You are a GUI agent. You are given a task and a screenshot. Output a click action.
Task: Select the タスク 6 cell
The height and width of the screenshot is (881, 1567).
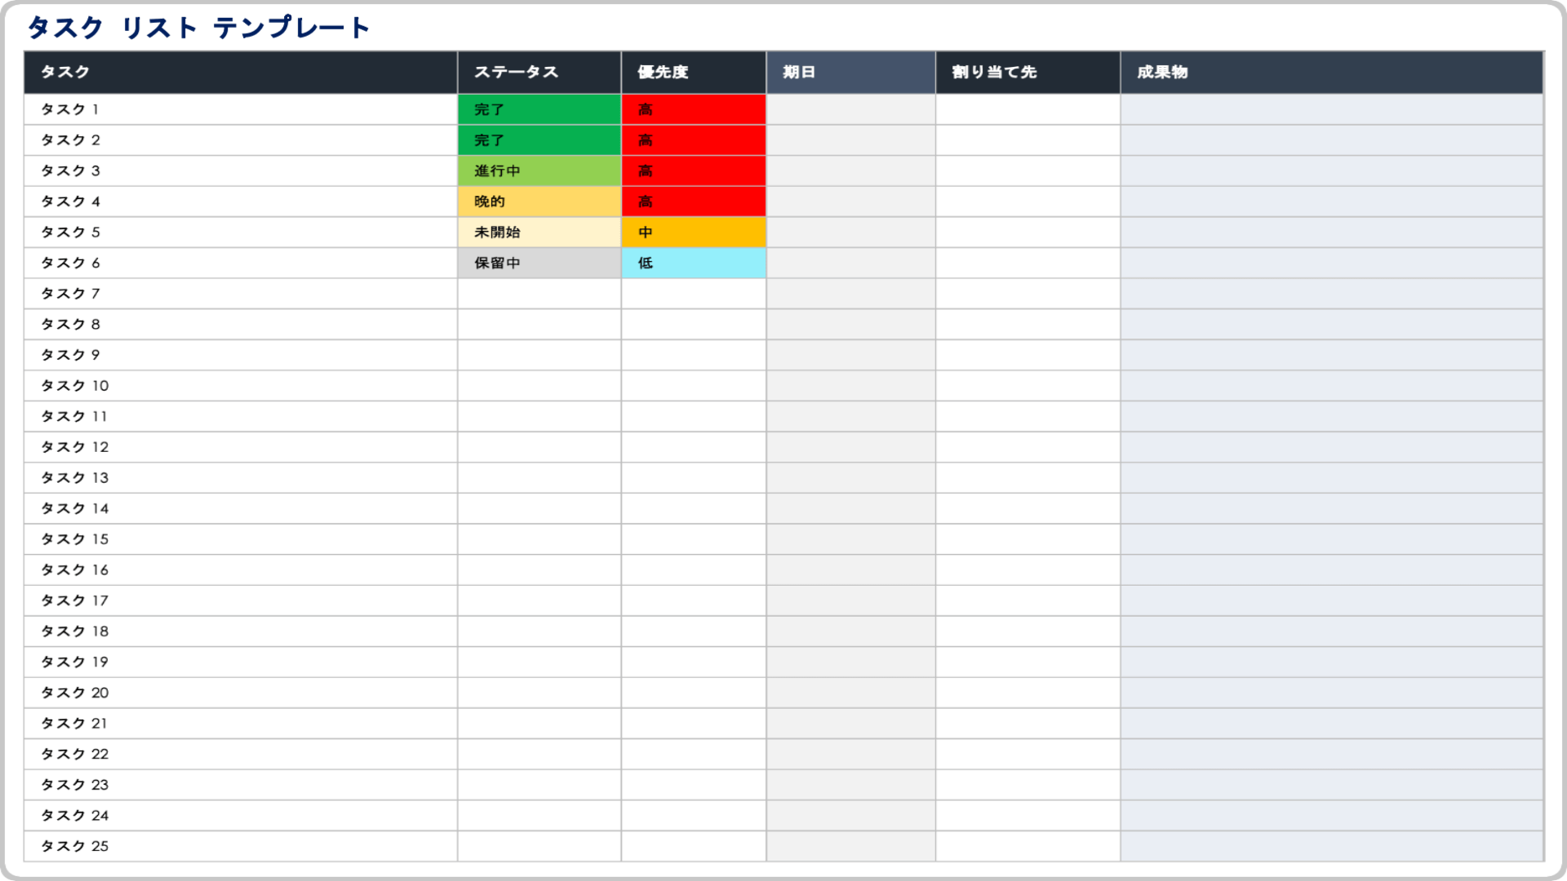(241, 263)
